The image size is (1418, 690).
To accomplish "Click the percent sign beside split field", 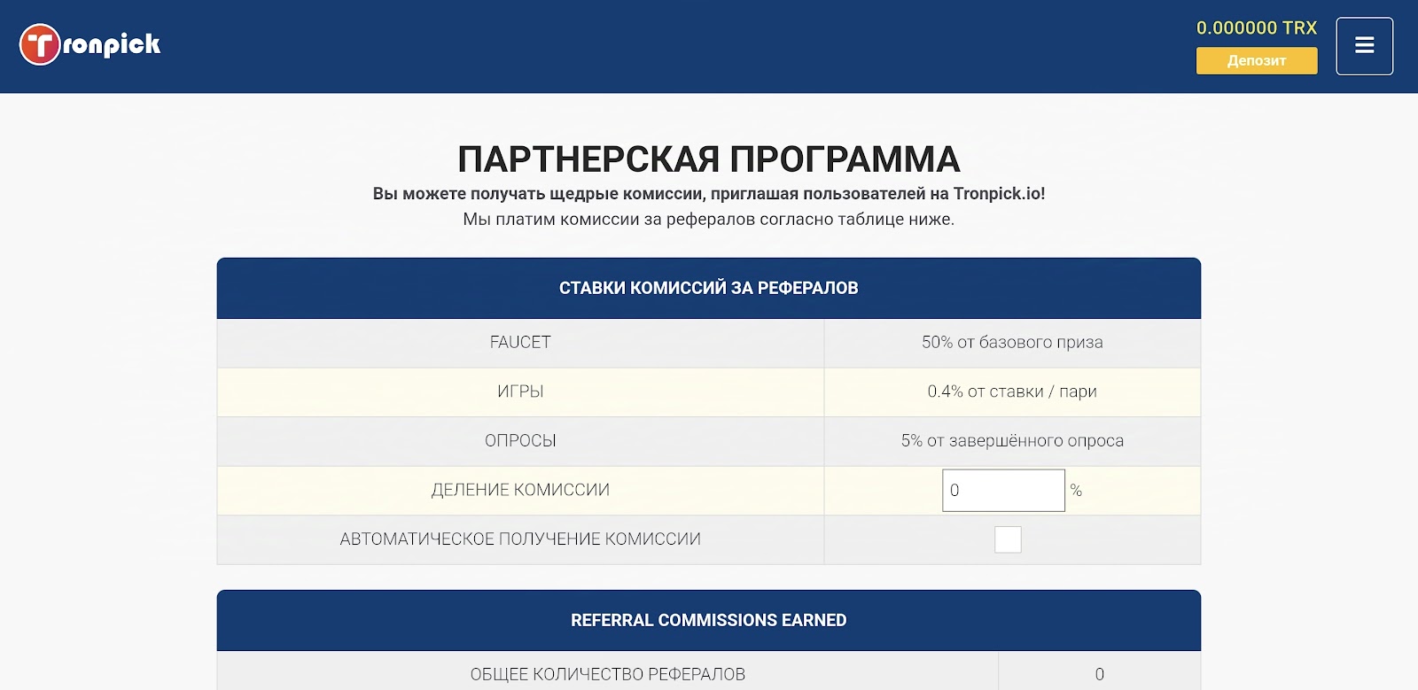I will pyautogui.click(x=1076, y=490).
